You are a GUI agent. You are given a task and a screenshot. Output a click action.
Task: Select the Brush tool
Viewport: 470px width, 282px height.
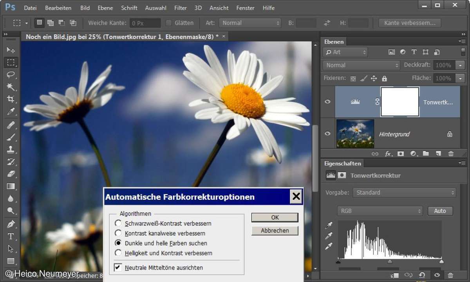pyautogui.click(x=11, y=137)
